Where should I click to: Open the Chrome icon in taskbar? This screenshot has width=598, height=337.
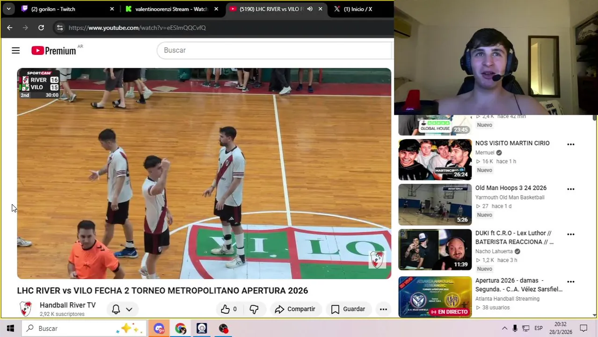coord(181,329)
